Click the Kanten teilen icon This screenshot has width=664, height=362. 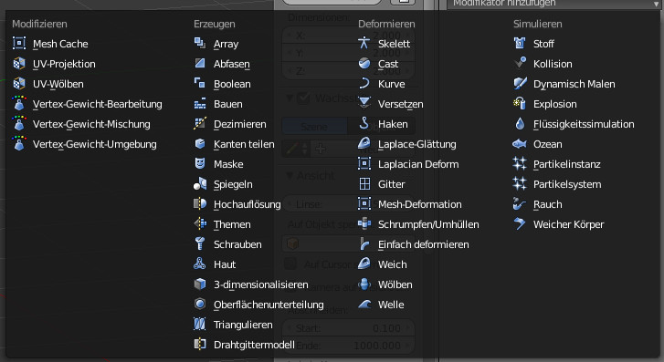coord(200,144)
